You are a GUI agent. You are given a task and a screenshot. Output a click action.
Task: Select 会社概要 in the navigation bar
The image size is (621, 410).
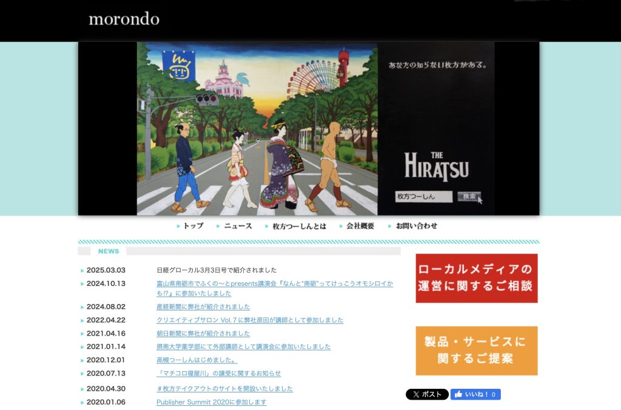360,226
